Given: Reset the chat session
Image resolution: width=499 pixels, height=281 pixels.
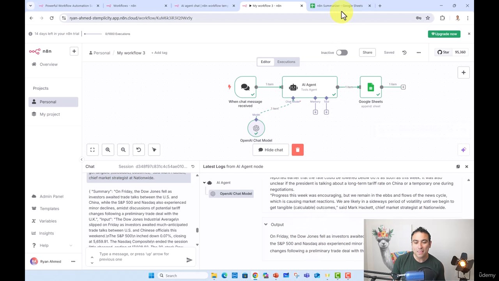Looking at the screenshot, I should point(193,167).
